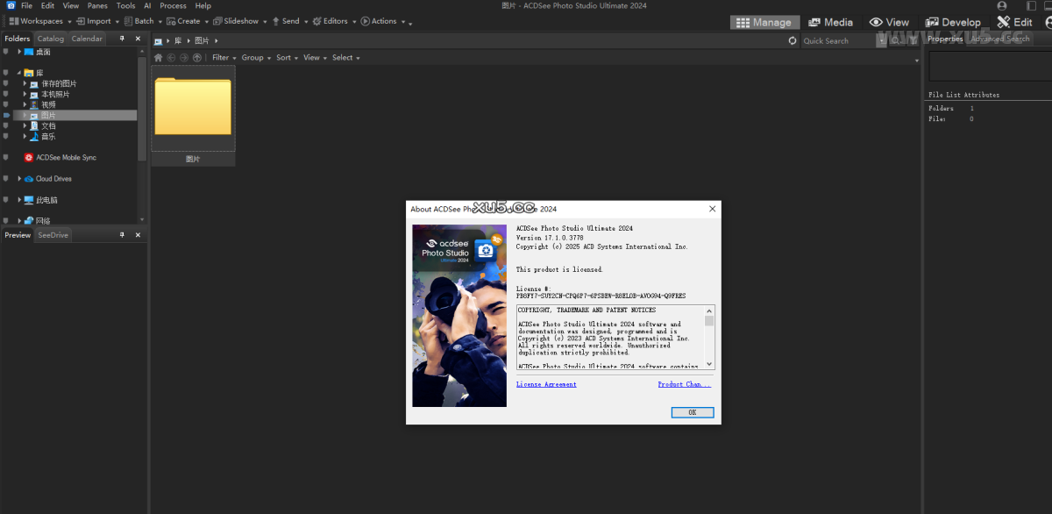Click the Up one folder arrow icon
1052x514 pixels.
[x=197, y=58]
